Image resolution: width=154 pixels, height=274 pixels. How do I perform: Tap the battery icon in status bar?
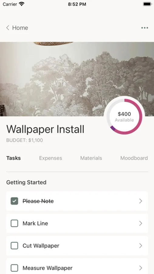click(147, 4)
